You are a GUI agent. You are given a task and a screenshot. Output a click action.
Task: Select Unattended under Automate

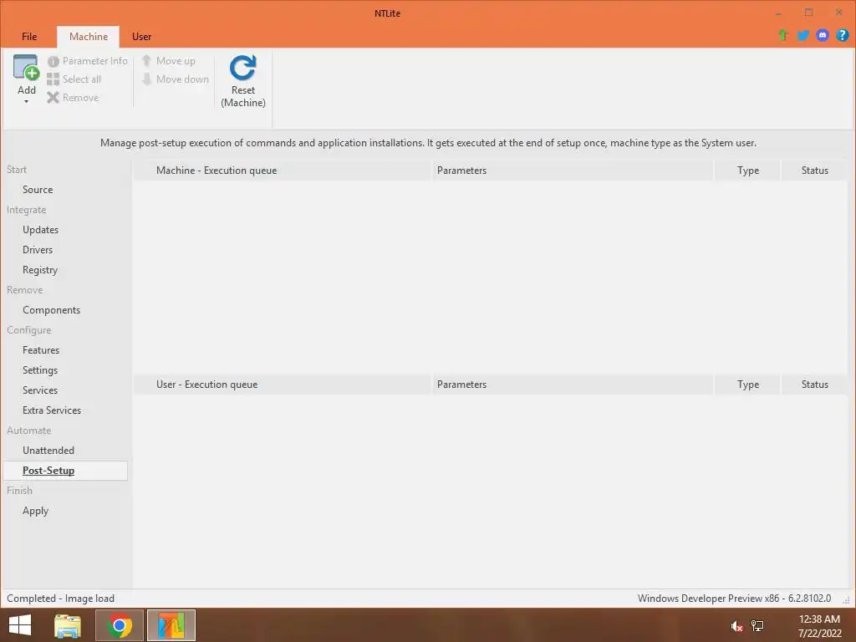tap(48, 451)
